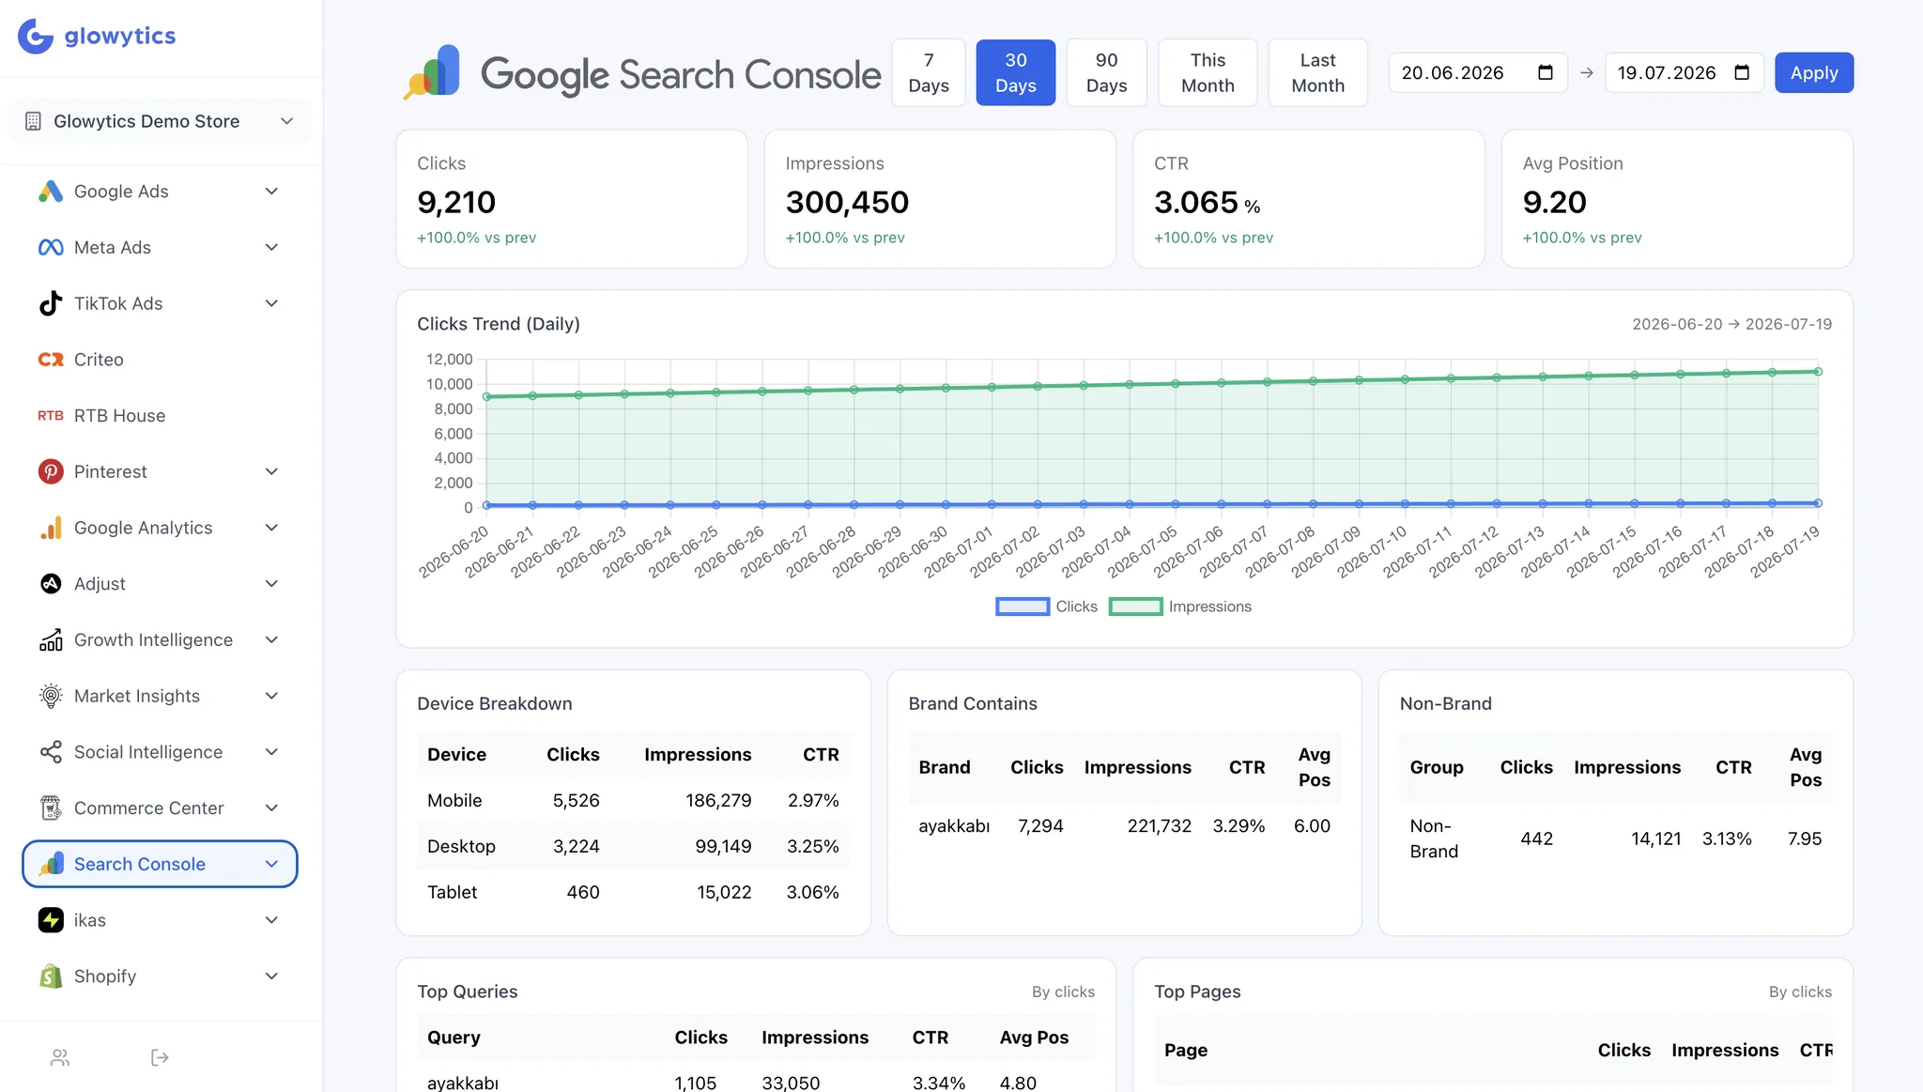1923x1092 pixels.
Task: Collapse the Search Console chevron
Action: point(271,864)
